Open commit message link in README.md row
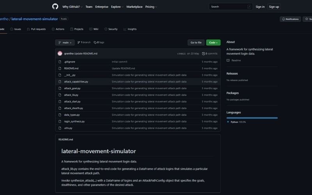Image resolution: width=312 pixels, height=195 pixels. point(123,69)
